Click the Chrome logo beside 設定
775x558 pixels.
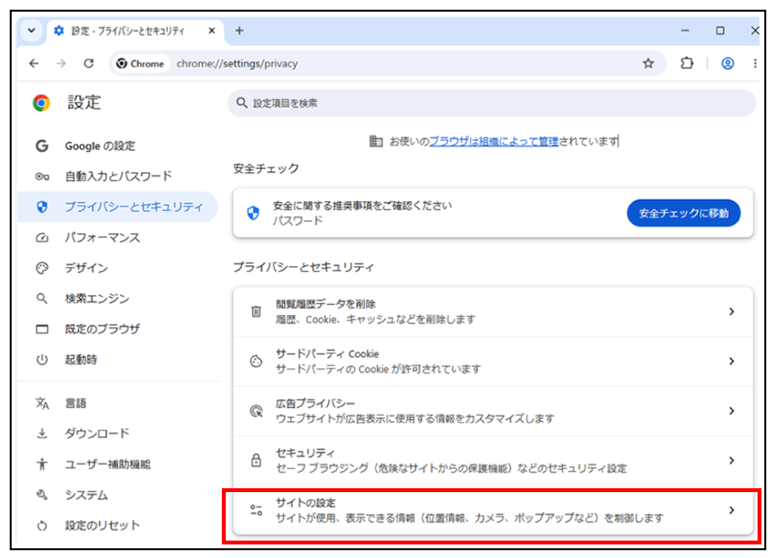(x=42, y=103)
